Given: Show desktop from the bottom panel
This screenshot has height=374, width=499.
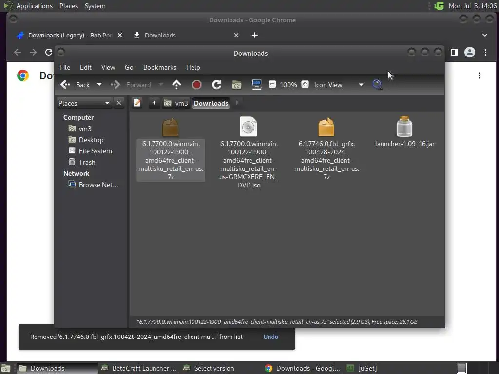Looking at the screenshot, I should pyautogui.click(x=5, y=368).
